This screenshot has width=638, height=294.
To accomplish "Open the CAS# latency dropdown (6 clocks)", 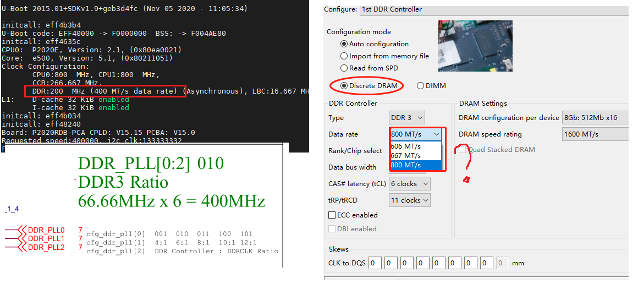I will click(409, 184).
